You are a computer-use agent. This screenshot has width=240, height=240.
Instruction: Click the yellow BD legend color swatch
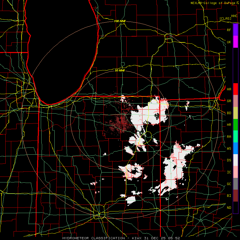(235, 113)
